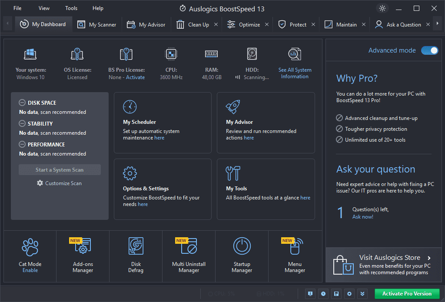This screenshot has width=445, height=302.
Task: Click the CPU chip icon
Action: [x=171, y=54]
